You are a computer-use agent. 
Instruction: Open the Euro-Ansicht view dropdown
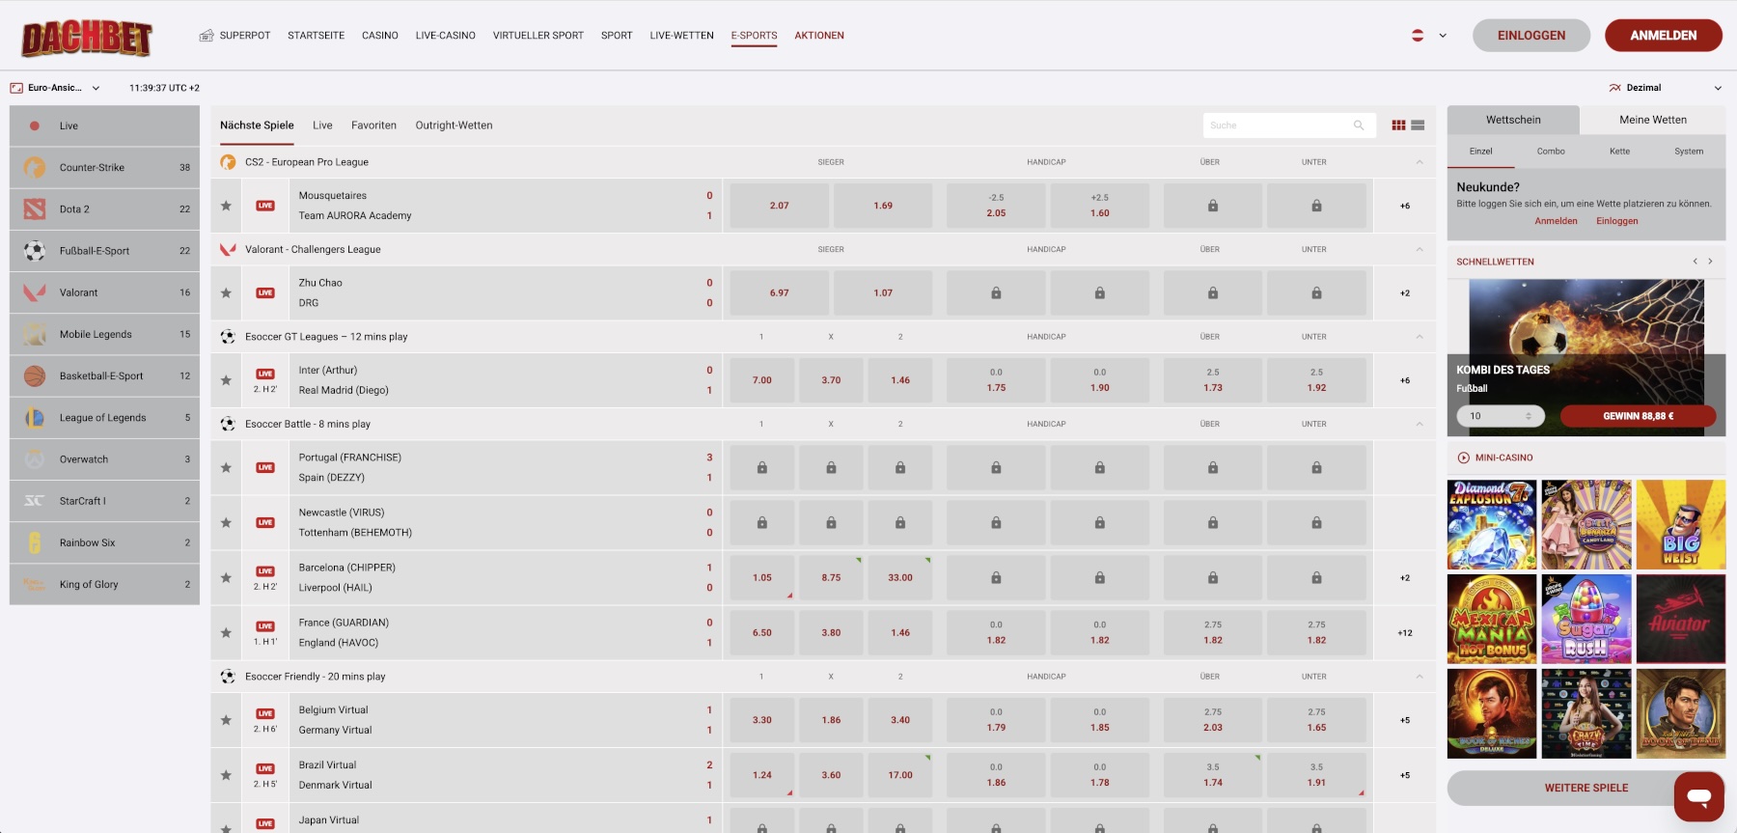55,88
